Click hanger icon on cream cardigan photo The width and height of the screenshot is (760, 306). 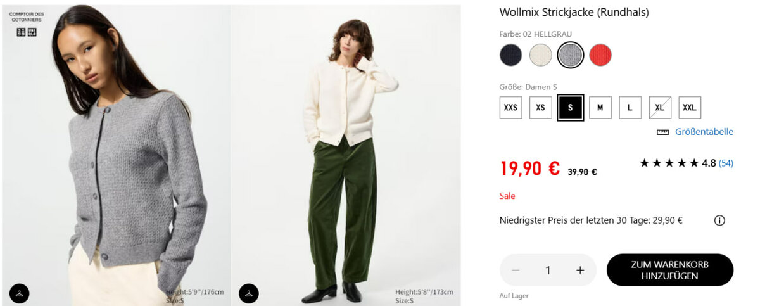pyautogui.click(x=249, y=293)
